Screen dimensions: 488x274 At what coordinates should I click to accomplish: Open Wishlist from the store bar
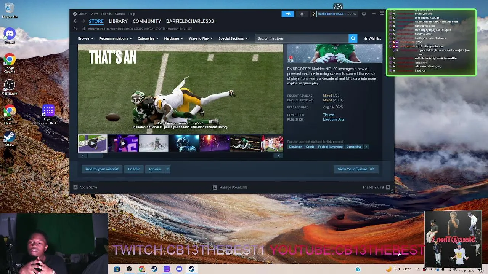click(x=372, y=38)
